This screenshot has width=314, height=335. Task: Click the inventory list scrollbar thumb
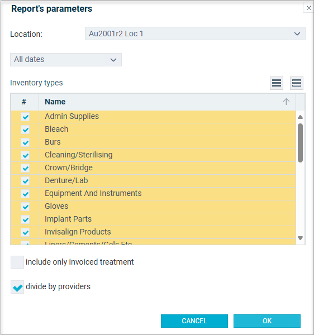(300, 143)
